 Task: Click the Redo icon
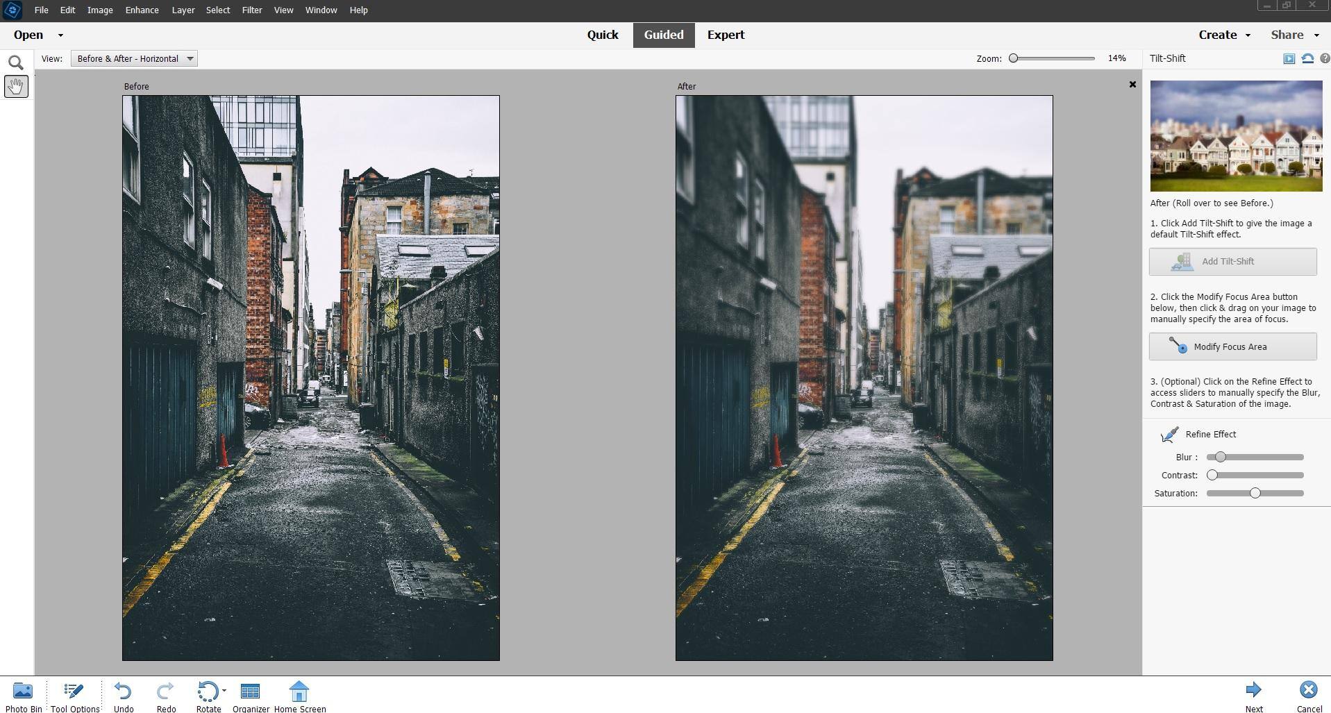point(165,691)
